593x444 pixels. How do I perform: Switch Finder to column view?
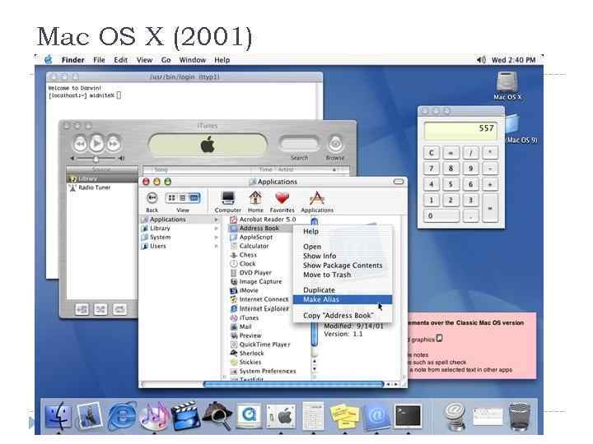[194, 198]
